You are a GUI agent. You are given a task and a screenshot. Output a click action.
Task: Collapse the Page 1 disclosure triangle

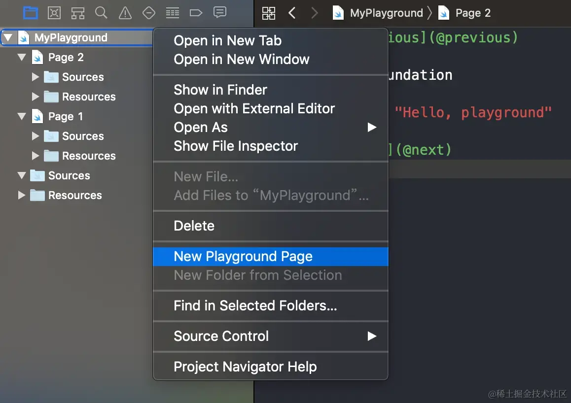(x=22, y=116)
